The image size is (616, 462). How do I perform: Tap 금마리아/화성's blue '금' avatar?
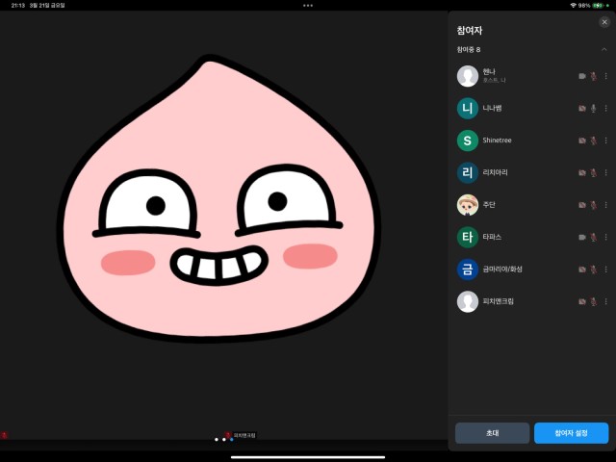pyautogui.click(x=468, y=269)
